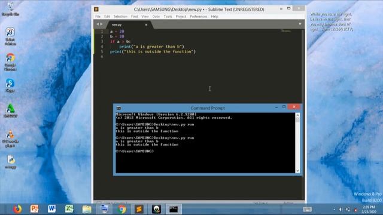383x215 pixels.
Task: Open the View menu
Action: pyautogui.click(x=145, y=17)
